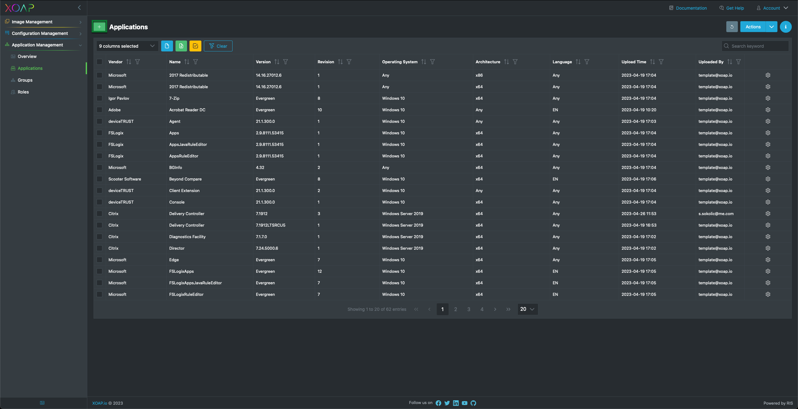The image size is (798, 409).
Task: Jump to last page arrow
Action: click(x=508, y=309)
